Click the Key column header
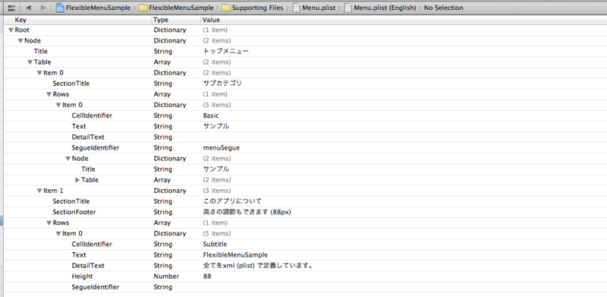Image resolution: width=607 pixels, height=297 pixels. (20, 20)
